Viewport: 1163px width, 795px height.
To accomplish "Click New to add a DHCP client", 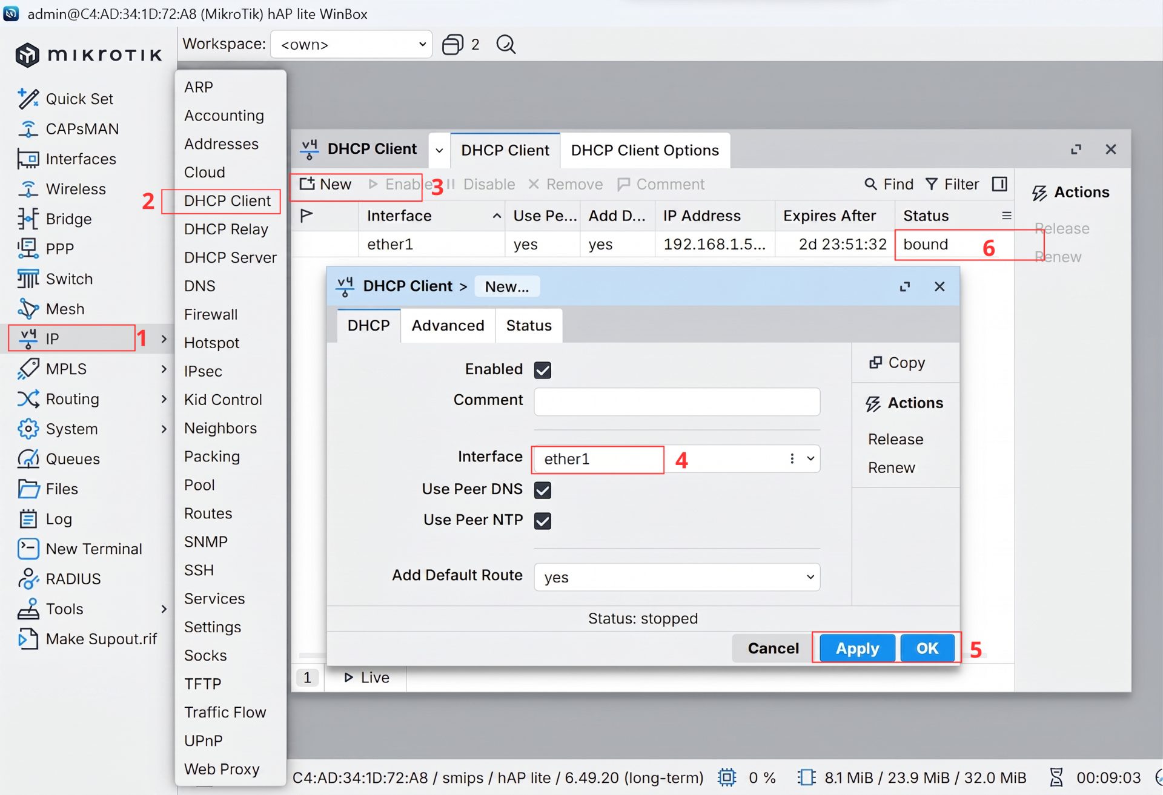I will [326, 184].
